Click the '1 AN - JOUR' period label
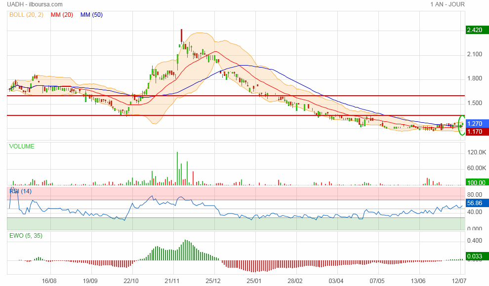Screen dimensions: 489x286 point(447,4)
